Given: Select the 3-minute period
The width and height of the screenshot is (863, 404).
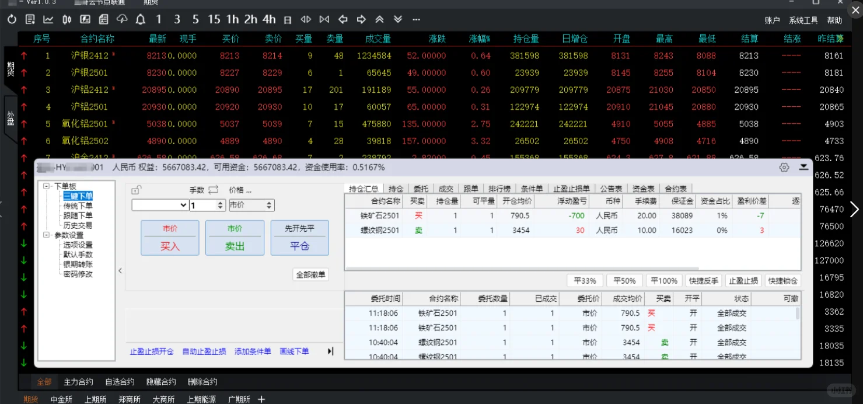Looking at the screenshot, I should [x=177, y=19].
